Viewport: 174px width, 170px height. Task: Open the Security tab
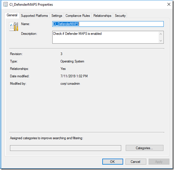[120, 16]
